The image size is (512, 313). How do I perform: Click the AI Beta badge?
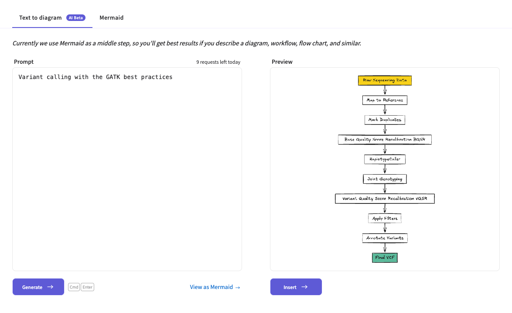pos(76,18)
